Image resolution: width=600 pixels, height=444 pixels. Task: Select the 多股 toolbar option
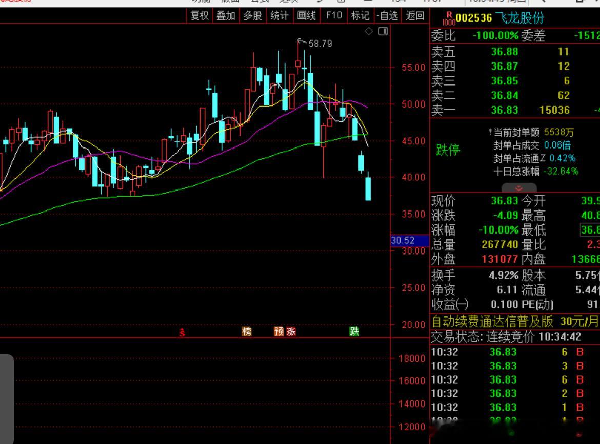click(x=252, y=16)
